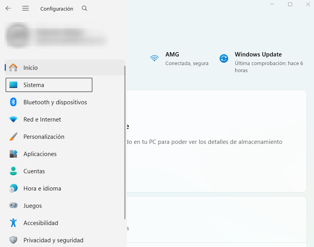Click the back arrow to go back
The width and height of the screenshot is (314, 247).
click(8, 8)
